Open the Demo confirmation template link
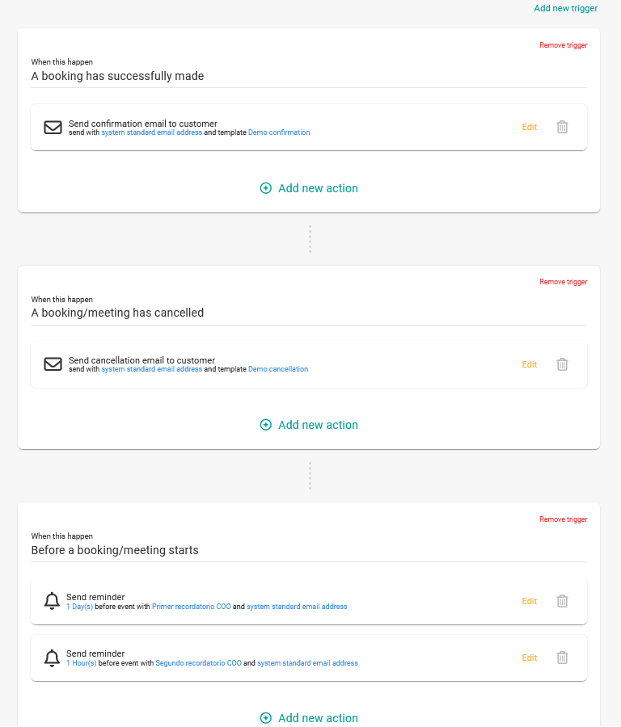Viewport: 621px width, 727px height. coord(279,132)
